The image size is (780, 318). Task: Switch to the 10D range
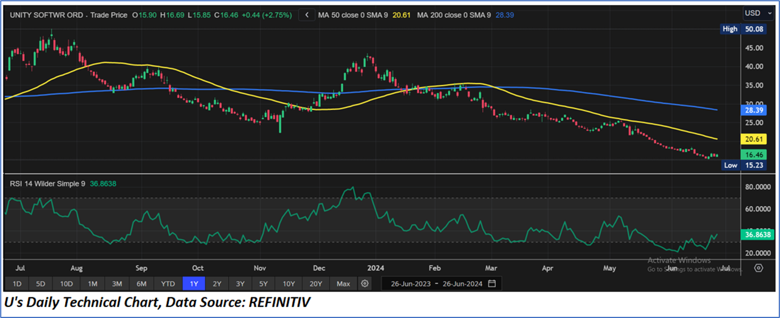[x=66, y=283]
